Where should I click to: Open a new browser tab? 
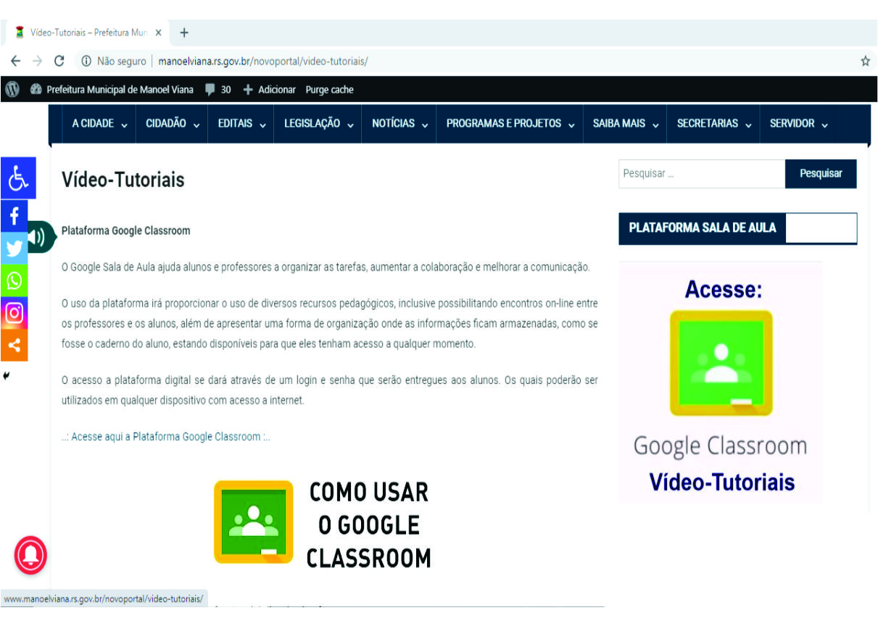click(184, 33)
